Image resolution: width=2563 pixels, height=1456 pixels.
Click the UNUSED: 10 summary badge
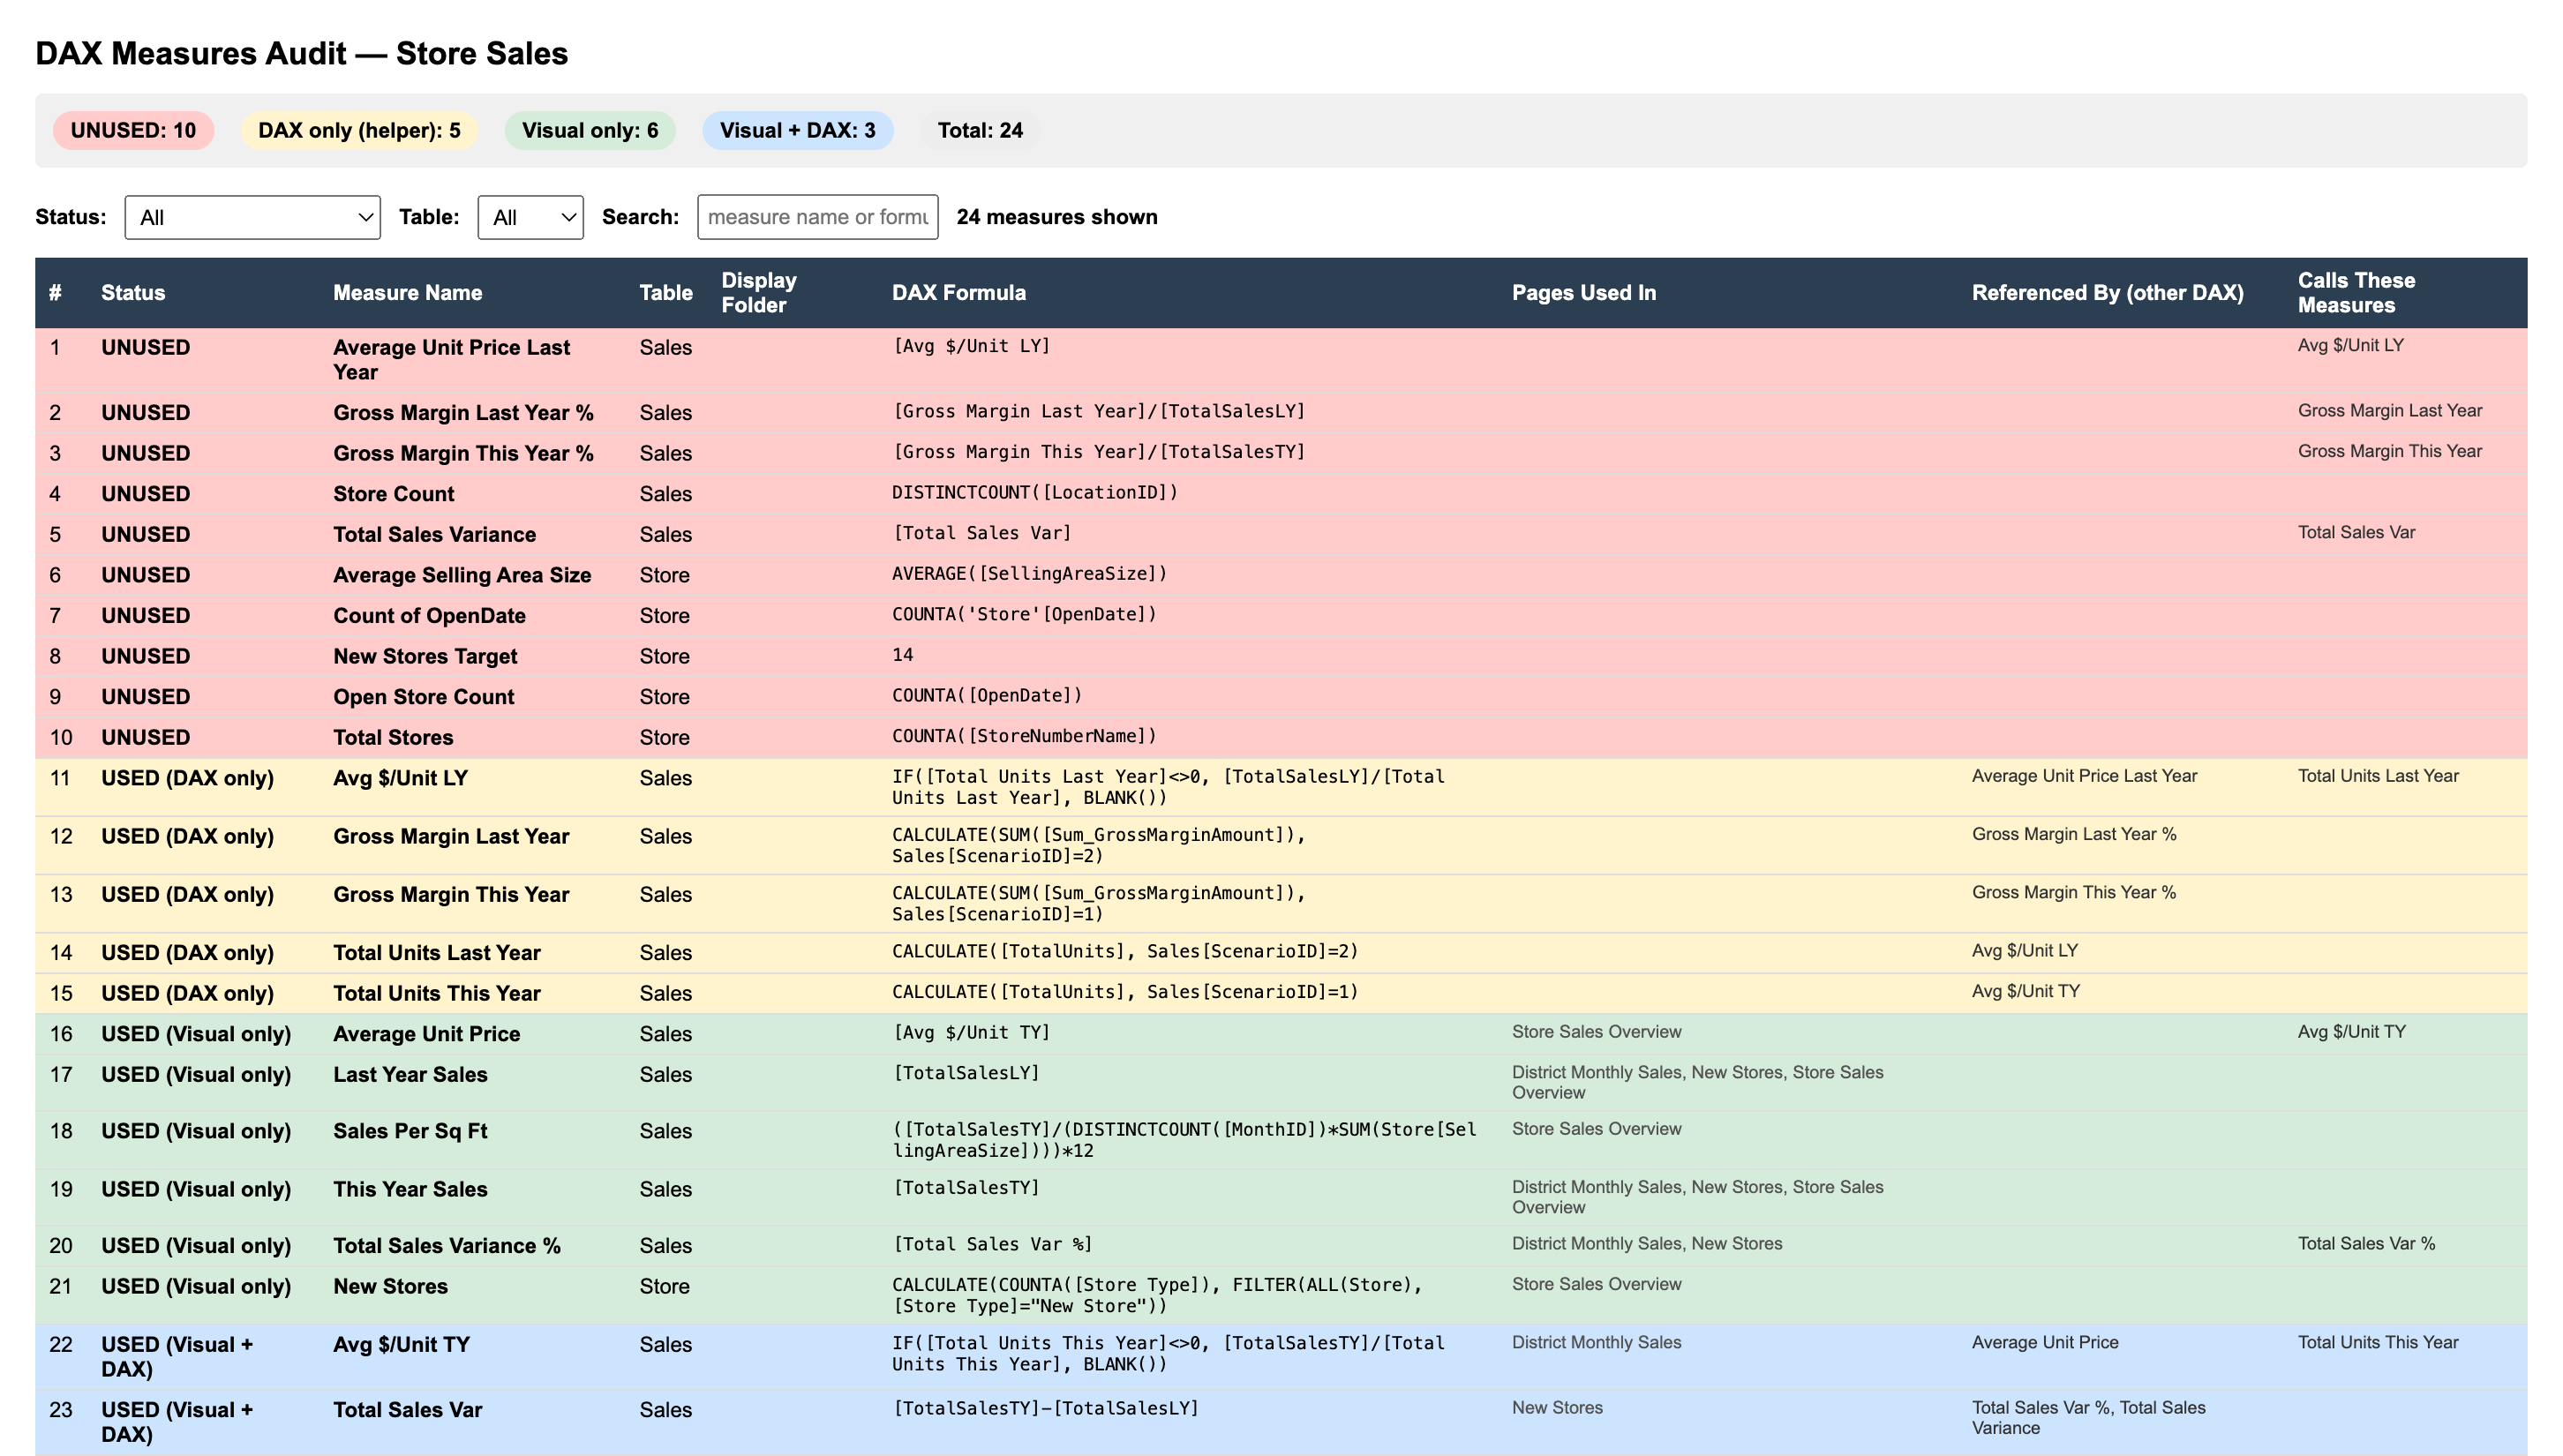(x=134, y=130)
